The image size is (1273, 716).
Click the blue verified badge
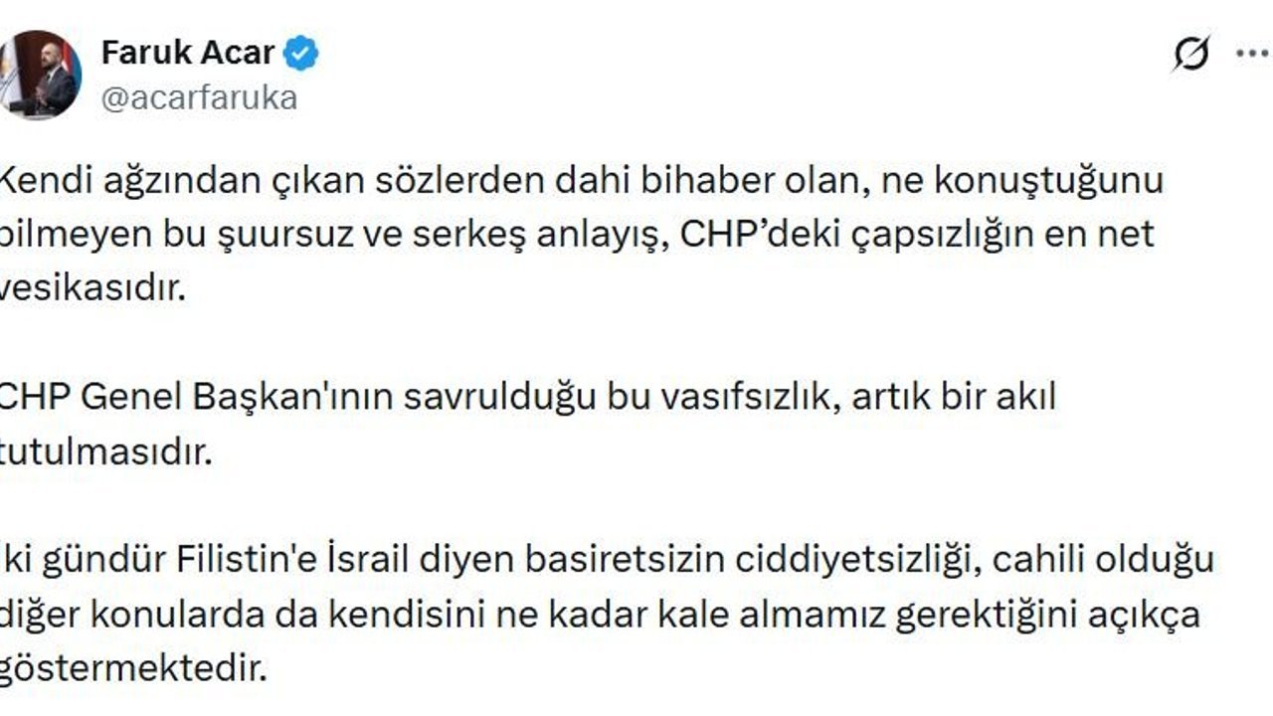301,54
